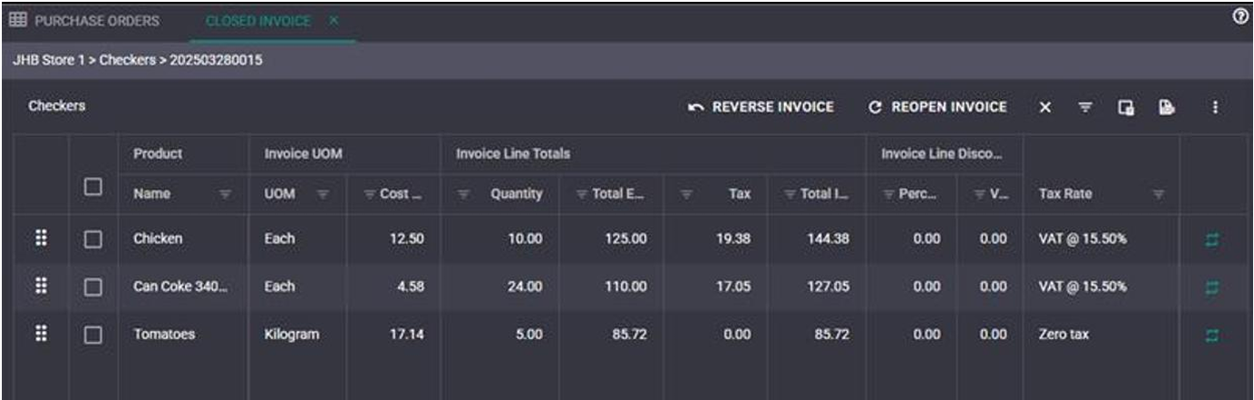
Task: Open the Total E... column filter menu
Action: (582, 194)
